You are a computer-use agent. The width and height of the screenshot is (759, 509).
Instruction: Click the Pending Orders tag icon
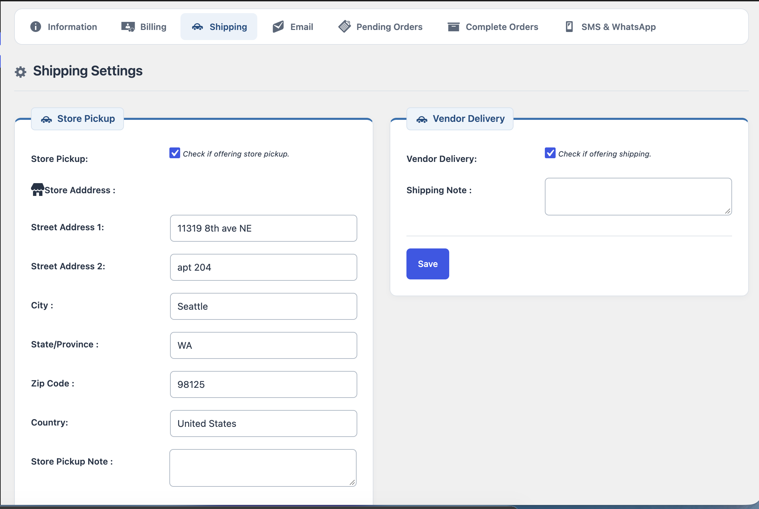[344, 27]
